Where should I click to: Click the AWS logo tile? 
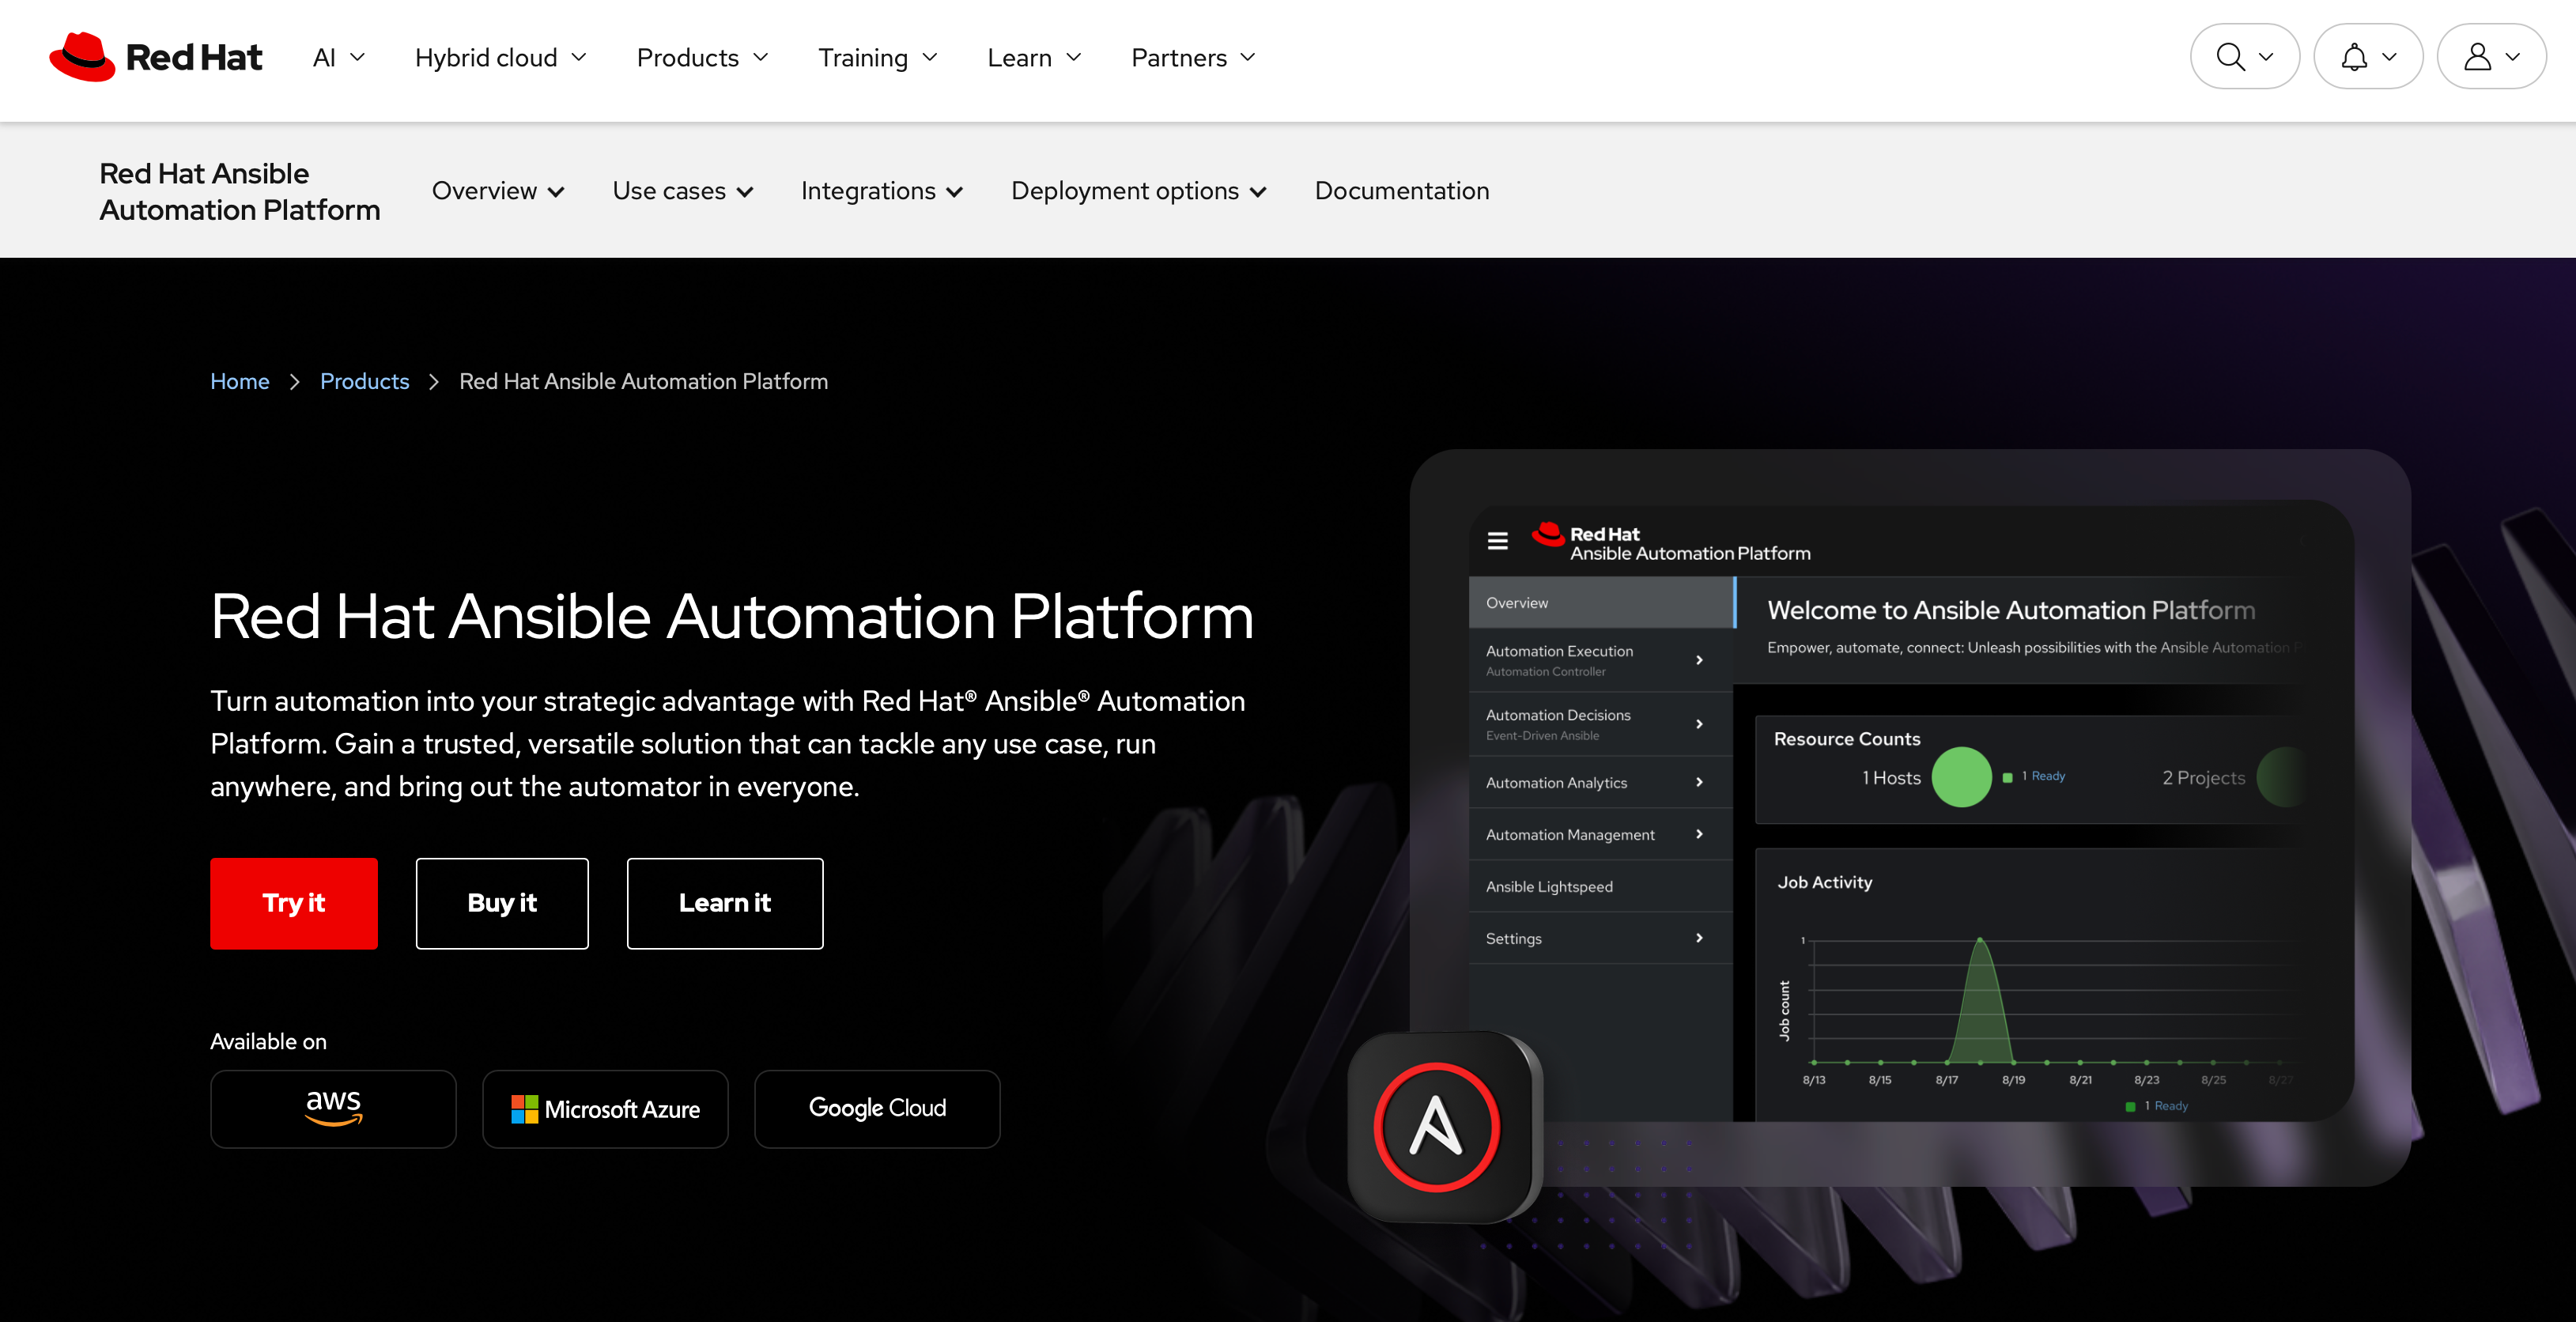tap(333, 1108)
